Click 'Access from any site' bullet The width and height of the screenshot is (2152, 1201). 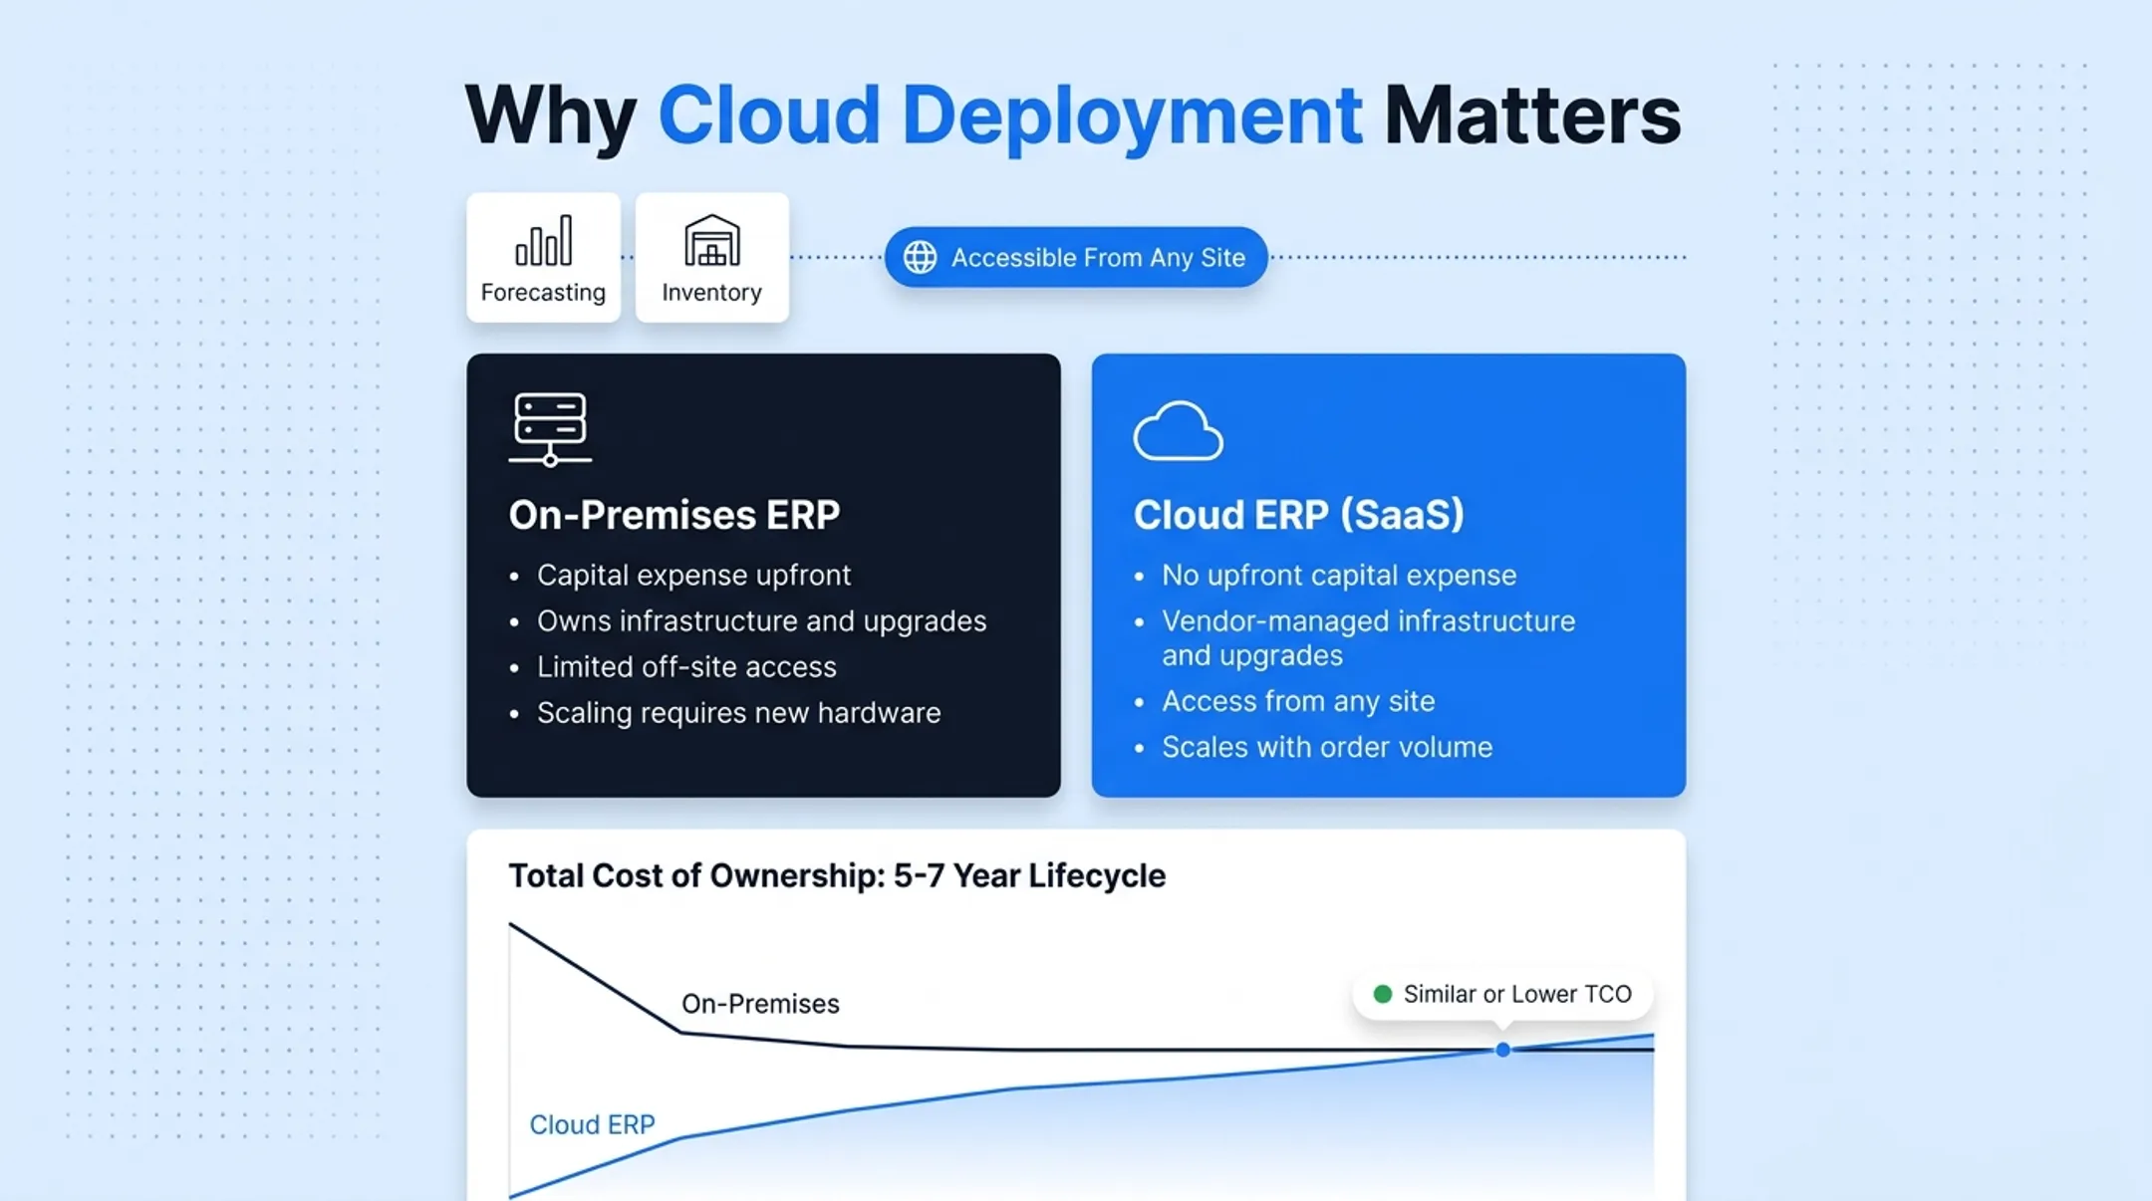(x=1298, y=701)
